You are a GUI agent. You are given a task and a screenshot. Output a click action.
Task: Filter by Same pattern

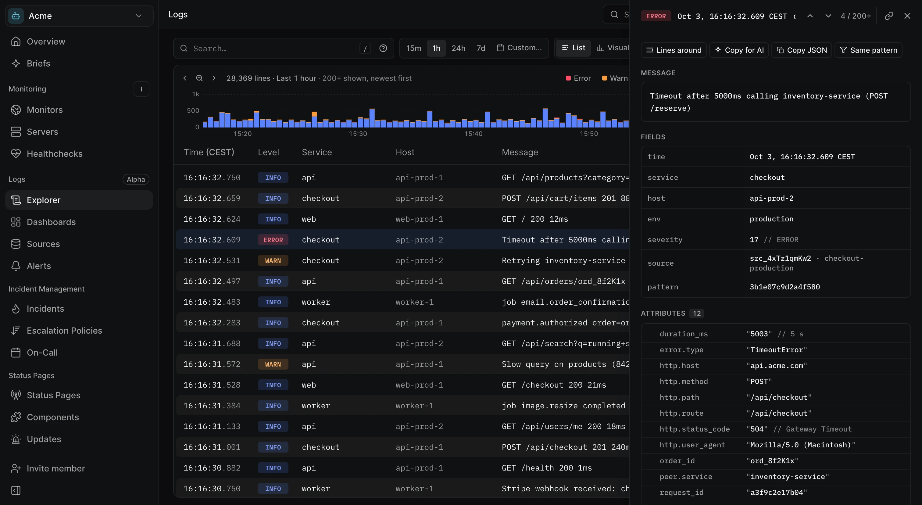[x=868, y=50]
